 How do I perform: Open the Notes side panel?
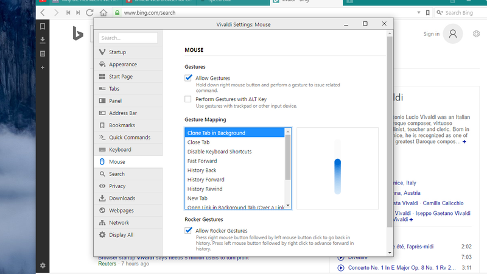[x=43, y=54]
